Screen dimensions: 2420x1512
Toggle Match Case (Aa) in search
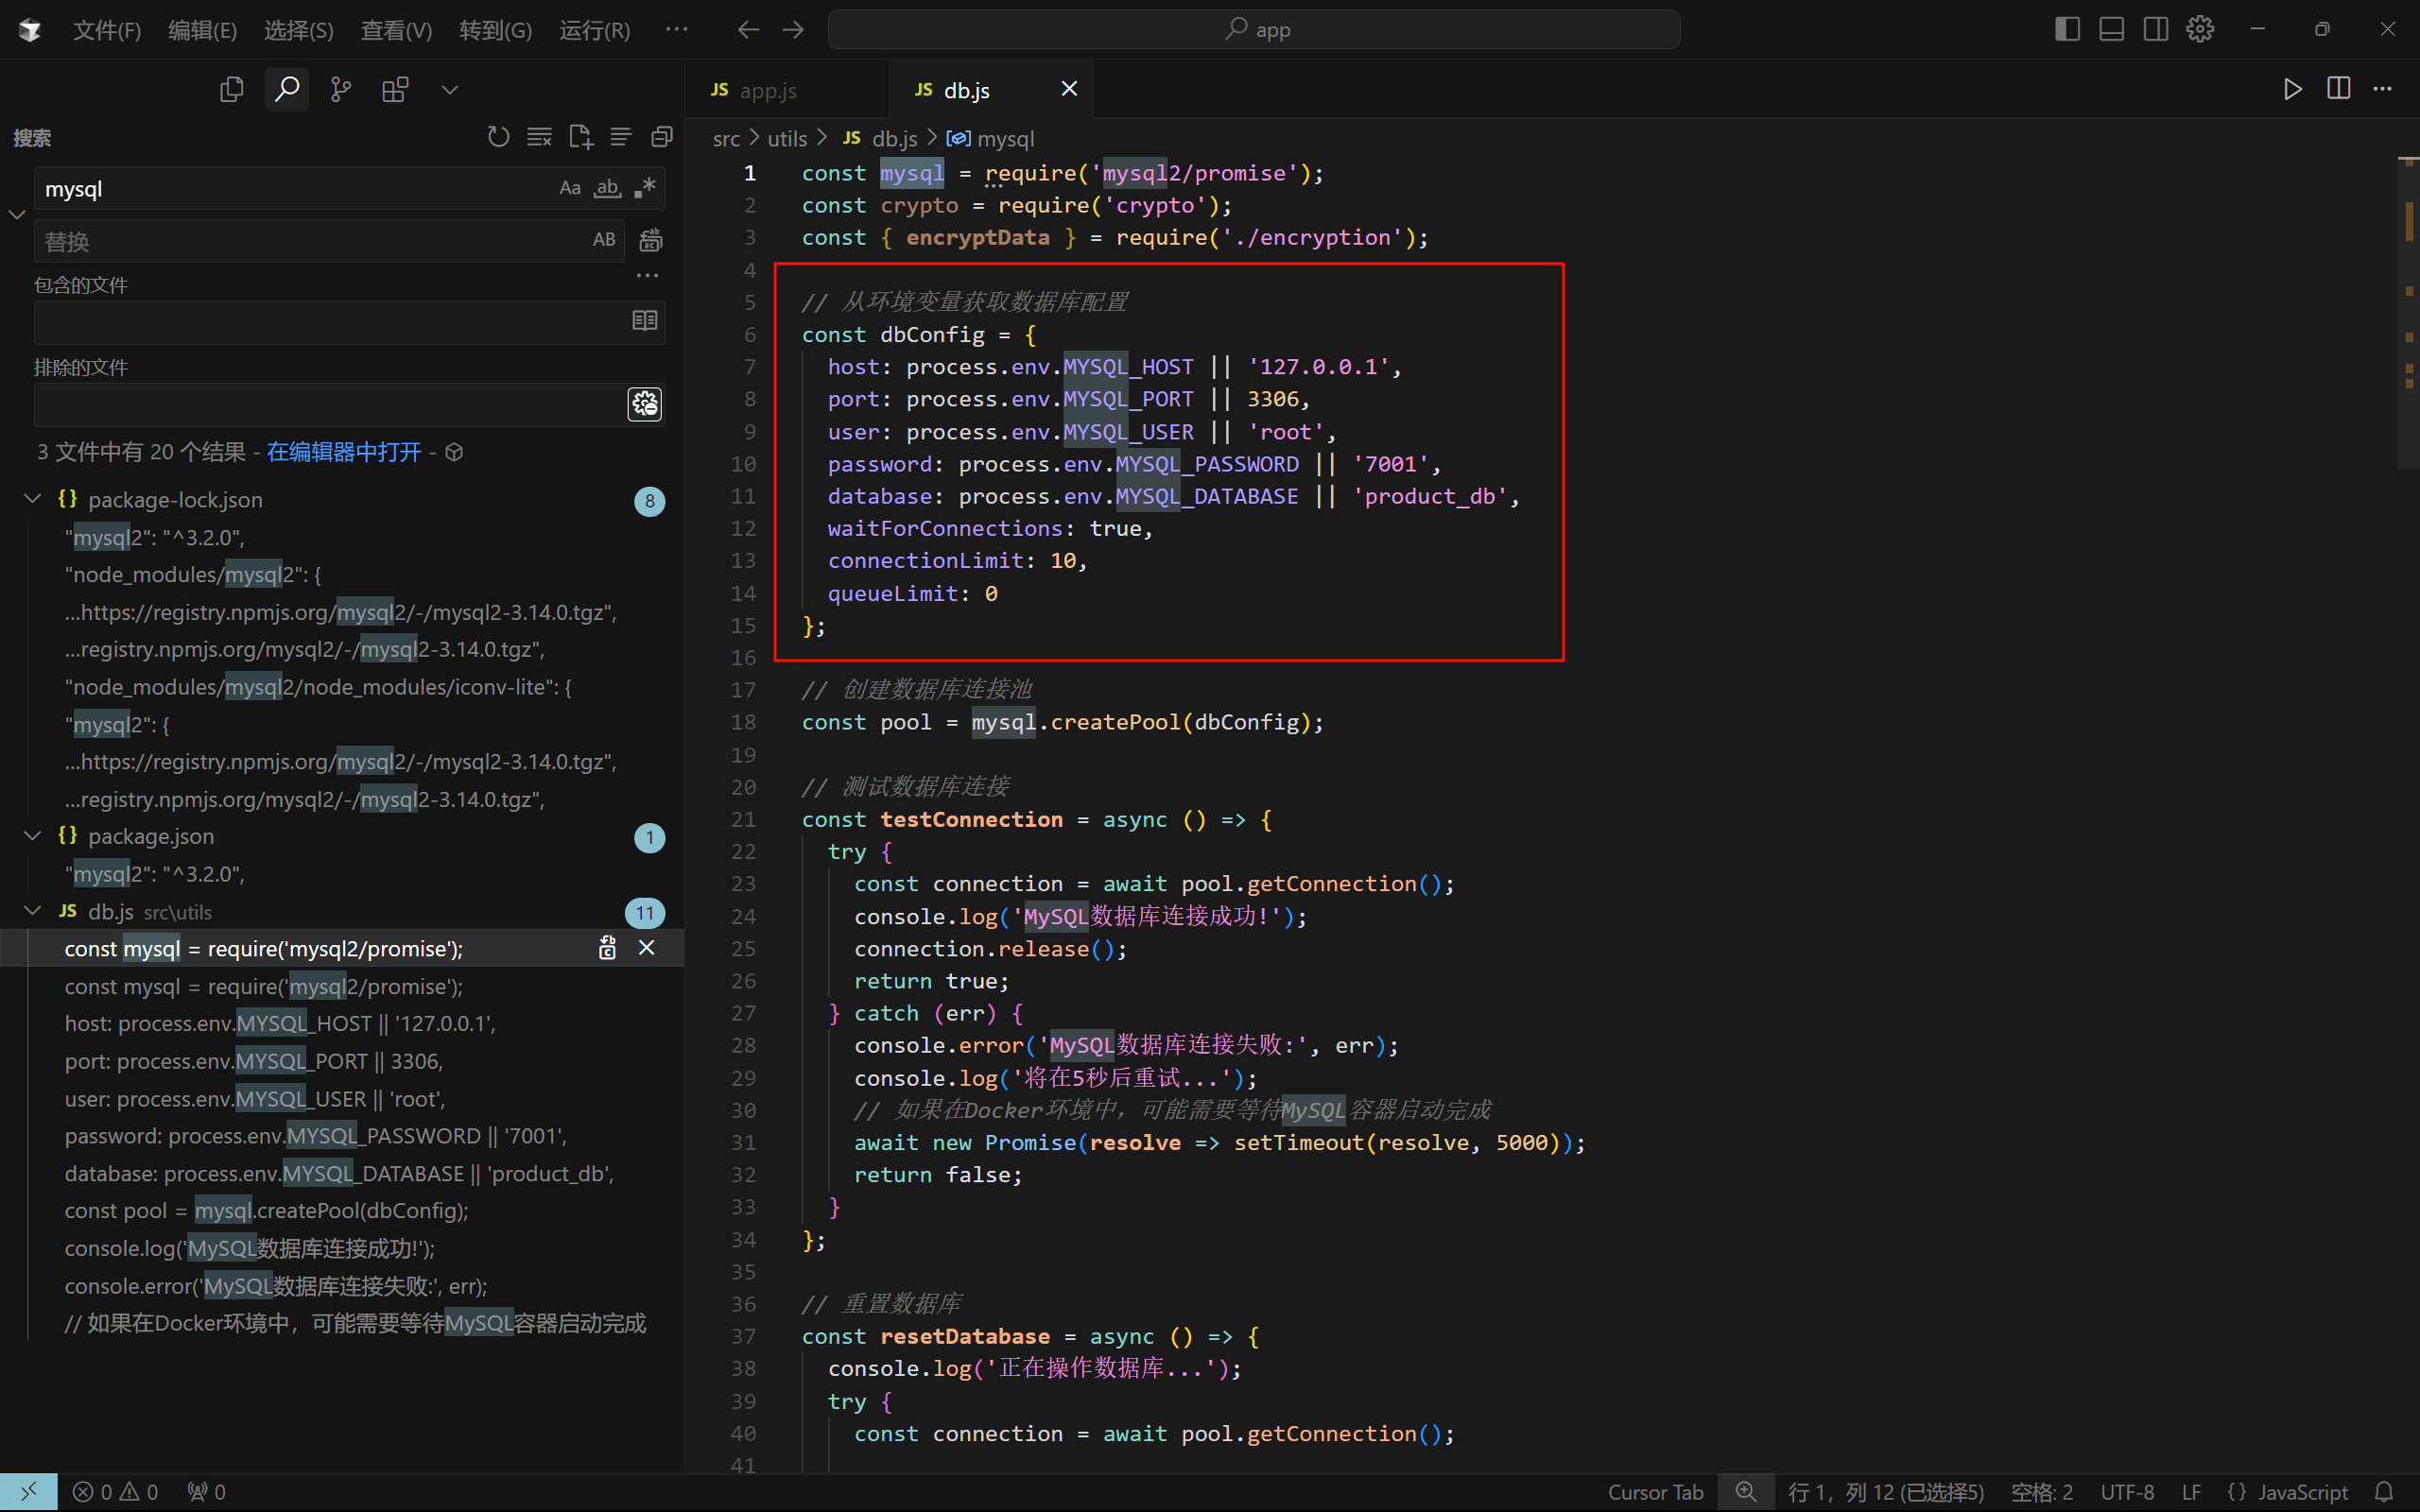569,188
